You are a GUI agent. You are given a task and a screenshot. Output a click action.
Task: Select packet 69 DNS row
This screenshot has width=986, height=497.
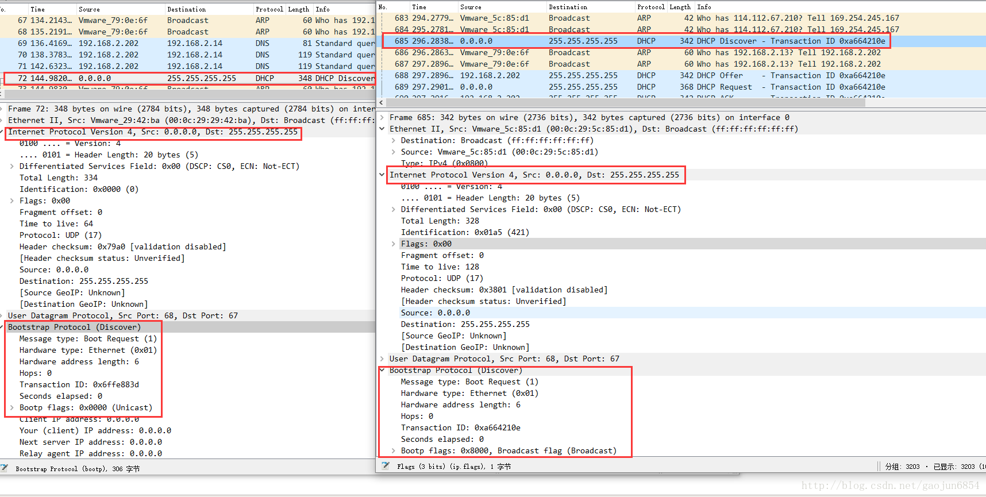point(188,43)
